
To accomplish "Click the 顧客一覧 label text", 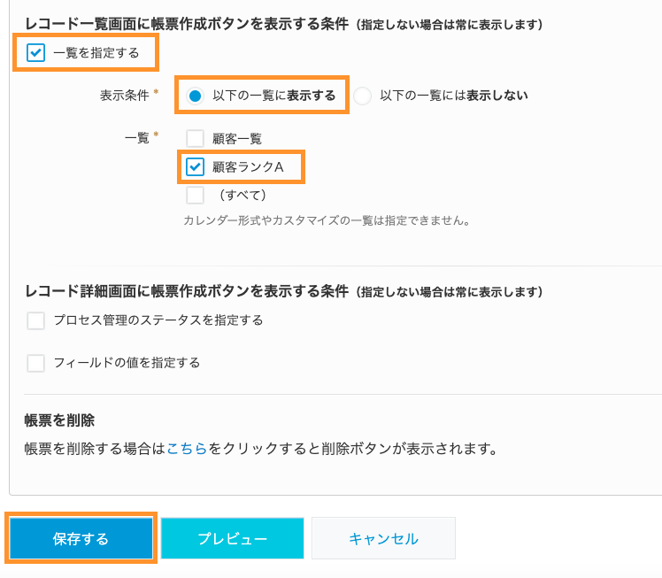I will pyautogui.click(x=237, y=138).
